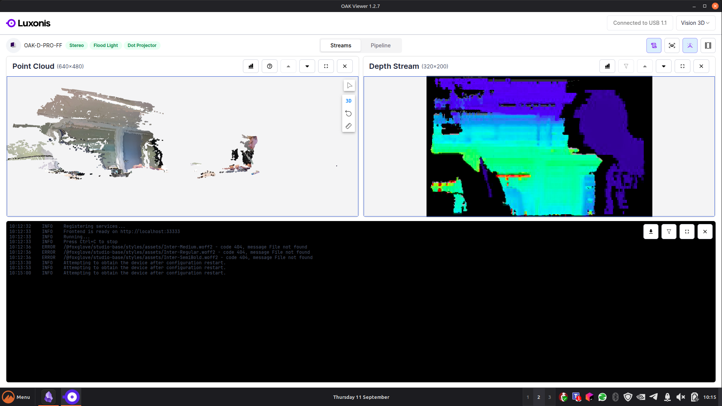The height and width of the screenshot is (406, 722).
Task: Open Point Cloud help question icon
Action: tap(270, 66)
